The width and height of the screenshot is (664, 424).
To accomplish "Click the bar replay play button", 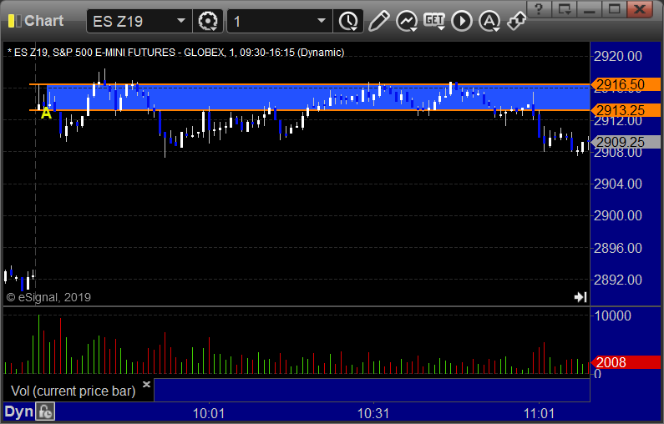I will coord(461,21).
